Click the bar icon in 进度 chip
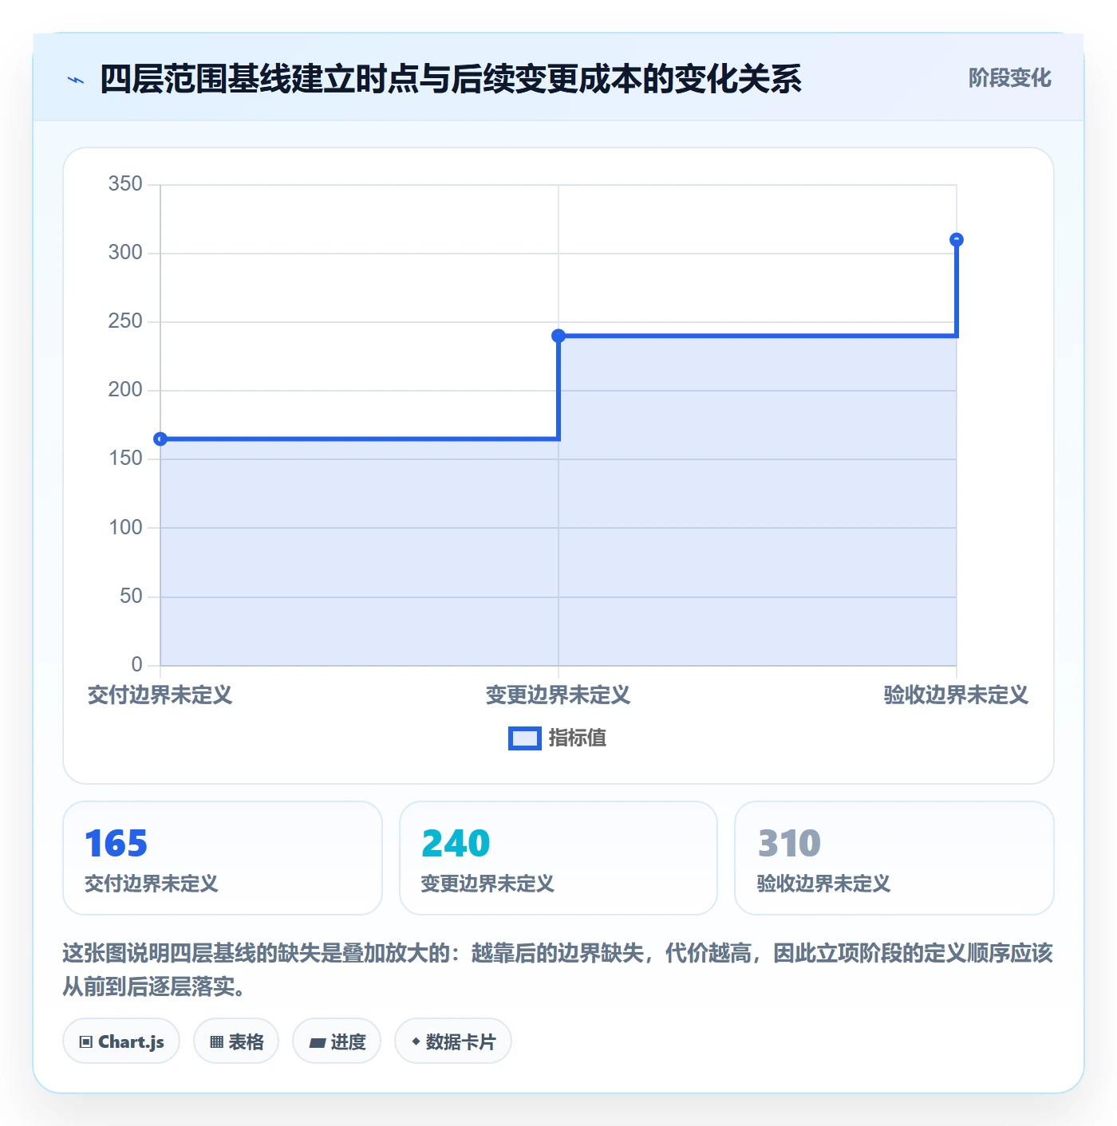Image resolution: width=1117 pixels, height=1126 pixels. (317, 1043)
